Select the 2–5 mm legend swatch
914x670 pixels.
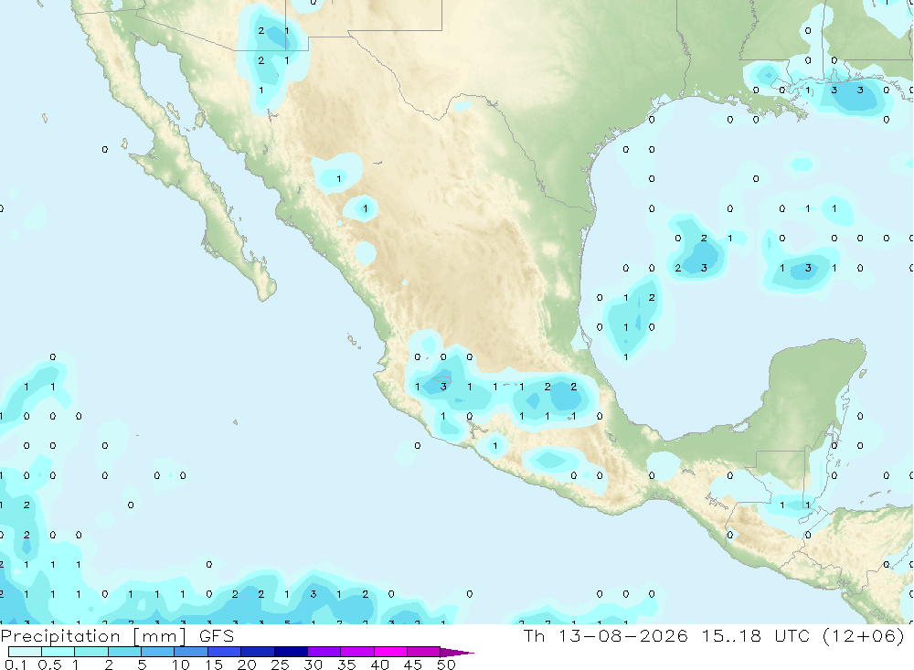tap(124, 652)
